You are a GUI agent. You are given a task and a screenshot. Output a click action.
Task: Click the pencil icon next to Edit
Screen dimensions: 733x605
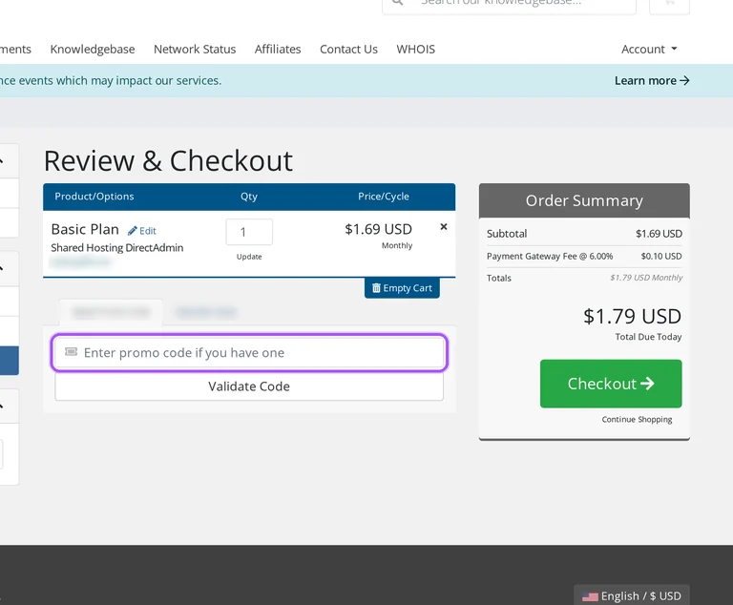click(x=133, y=231)
